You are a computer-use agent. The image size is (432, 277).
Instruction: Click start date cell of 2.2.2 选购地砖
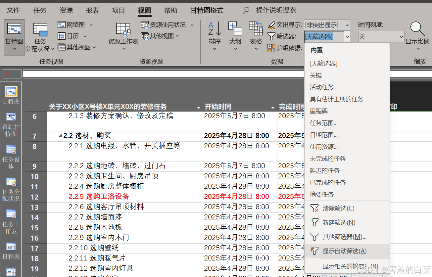[x=240, y=166]
